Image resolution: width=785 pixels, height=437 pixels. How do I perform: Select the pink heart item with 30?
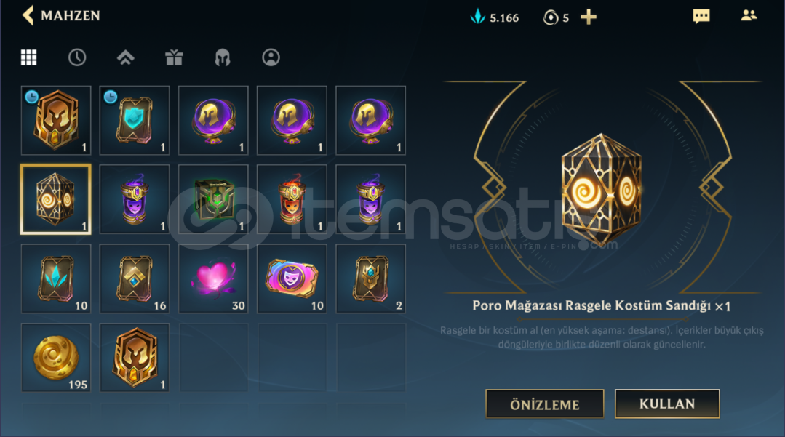point(213,278)
